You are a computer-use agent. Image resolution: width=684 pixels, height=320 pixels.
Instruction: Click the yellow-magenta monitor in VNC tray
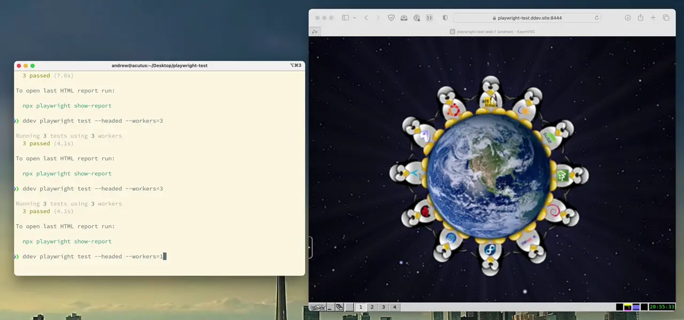coord(628,307)
